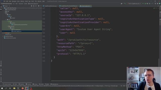Open the Code menu
Screen dimensions: 161x90
(18, 1)
